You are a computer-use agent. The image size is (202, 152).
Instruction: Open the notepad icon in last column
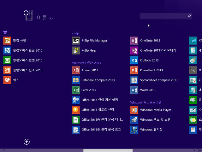[193, 90]
